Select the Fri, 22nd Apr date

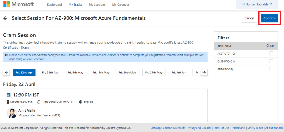(x=24, y=72)
